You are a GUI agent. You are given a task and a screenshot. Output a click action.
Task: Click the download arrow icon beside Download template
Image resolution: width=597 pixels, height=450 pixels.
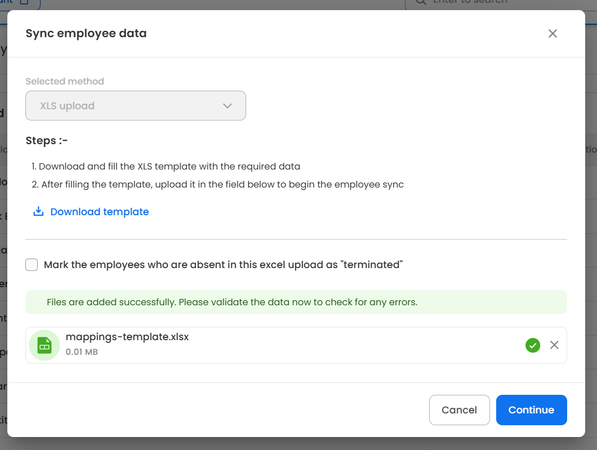click(x=38, y=211)
